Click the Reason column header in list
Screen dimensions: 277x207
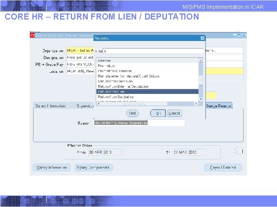[147, 61]
